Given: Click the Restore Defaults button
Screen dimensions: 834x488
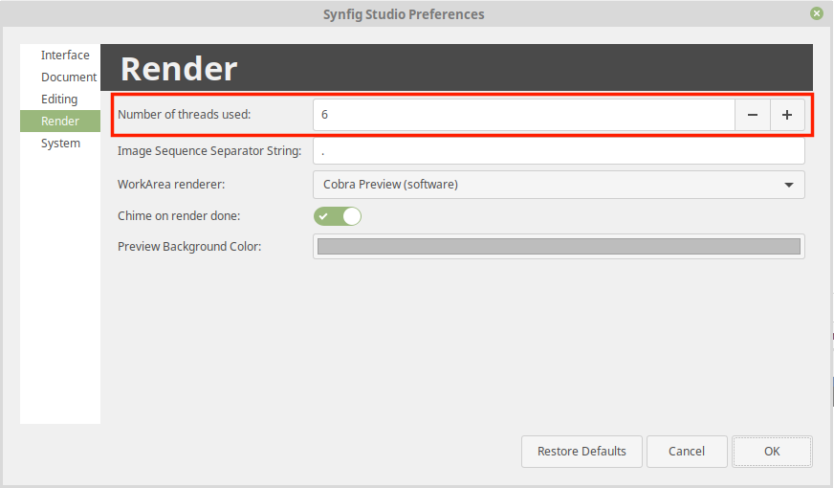Looking at the screenshot, I should point(582,452).
